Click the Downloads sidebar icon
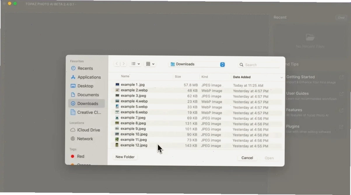The image size is (351, 195). click(x=73, y=103)
